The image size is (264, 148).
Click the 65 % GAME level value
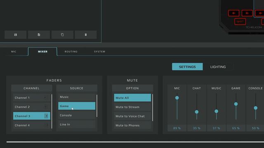point(236,128)
